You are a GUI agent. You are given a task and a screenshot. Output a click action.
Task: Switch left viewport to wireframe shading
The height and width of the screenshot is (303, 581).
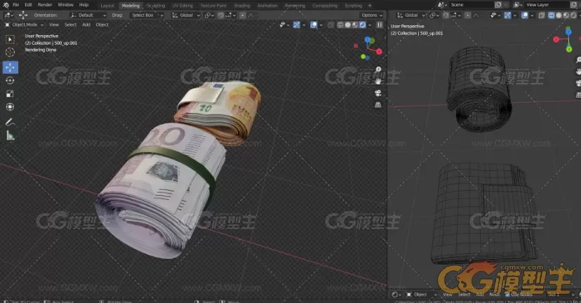[x=340, y=25]
